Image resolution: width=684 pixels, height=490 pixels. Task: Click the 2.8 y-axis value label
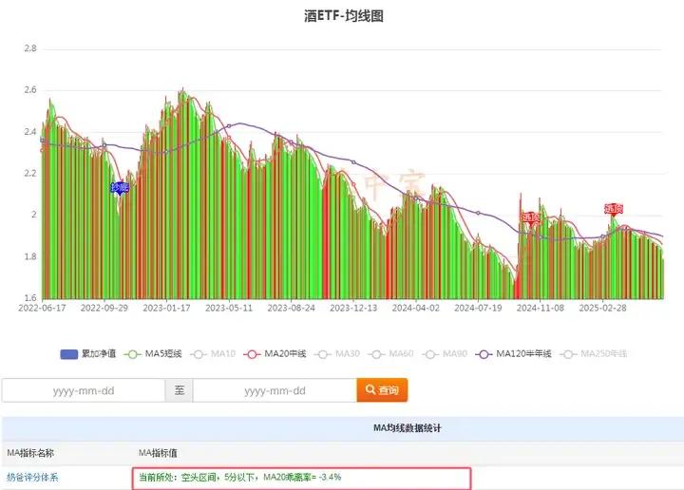point(30,48)
